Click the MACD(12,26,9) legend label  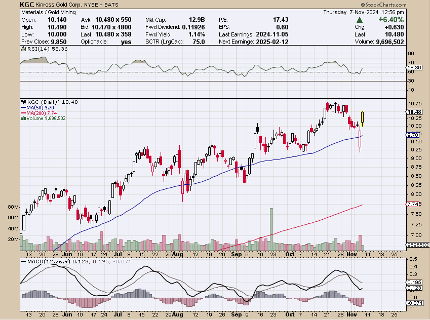coord(49,262)
